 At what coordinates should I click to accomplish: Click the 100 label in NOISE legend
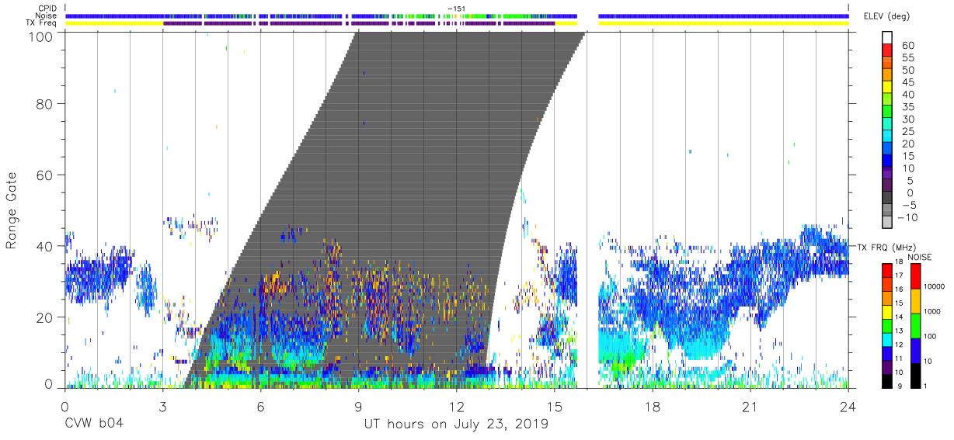pos(929,336)
